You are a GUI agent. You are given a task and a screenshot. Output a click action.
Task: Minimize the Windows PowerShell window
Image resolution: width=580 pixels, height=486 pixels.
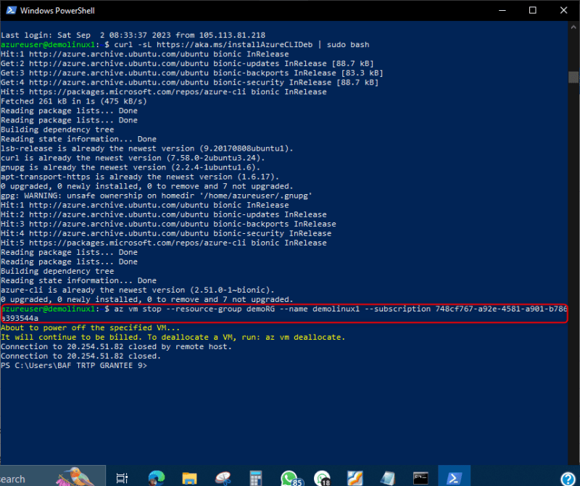tap(502, 10)
